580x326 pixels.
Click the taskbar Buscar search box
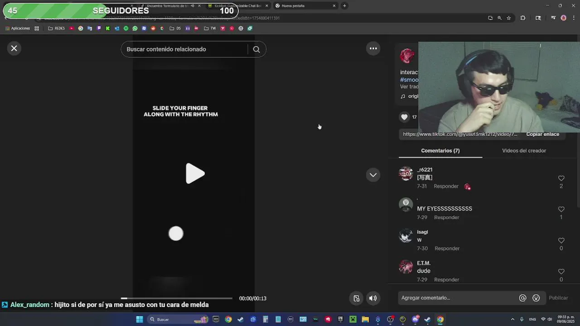click(x=179, y=320)
